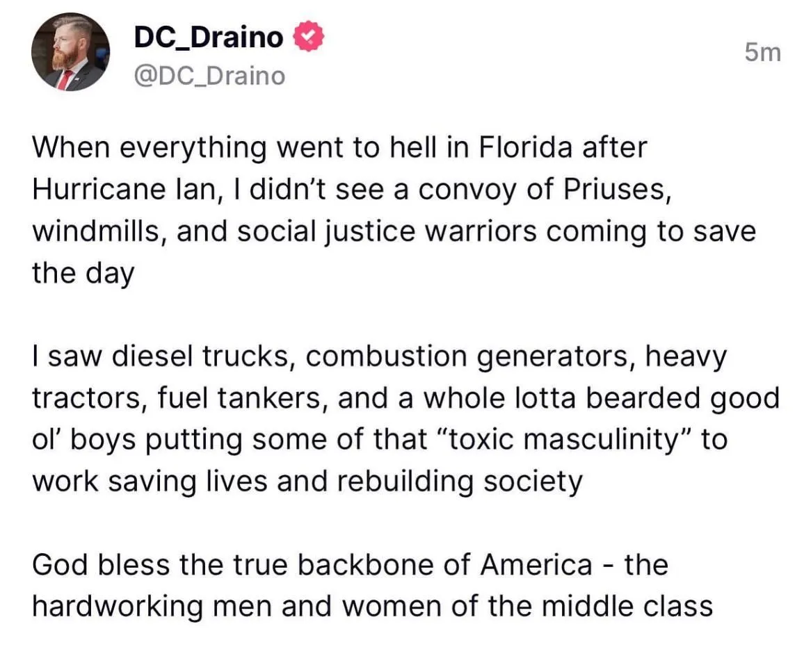Open the DC_Draino display name link
The width and height of the screenshot is (804, 649).
click(x=209, y=38)
